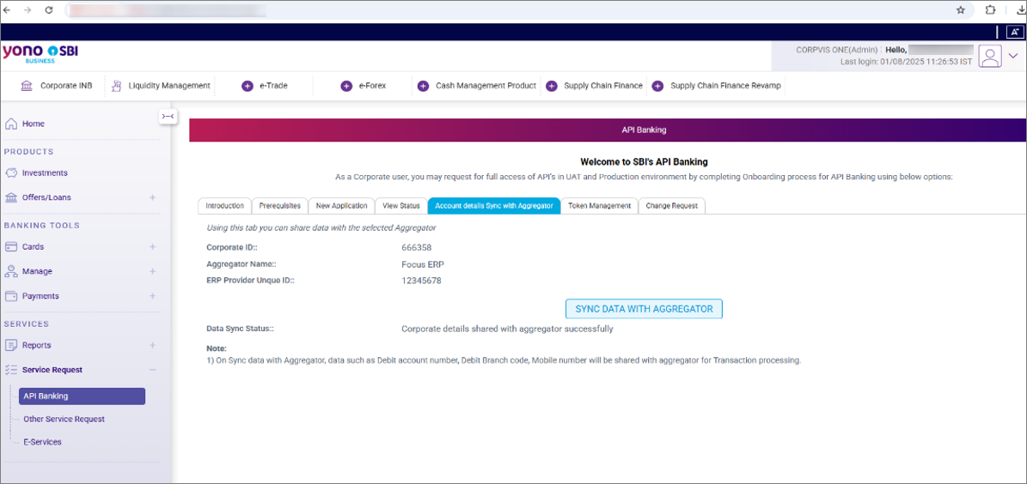Click the Payments wallet icon

click(x=10, y=295)
